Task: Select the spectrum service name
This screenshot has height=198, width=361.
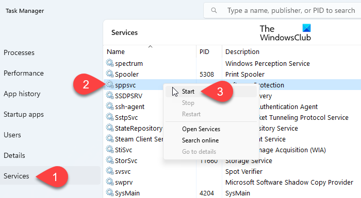Action: 129,64
